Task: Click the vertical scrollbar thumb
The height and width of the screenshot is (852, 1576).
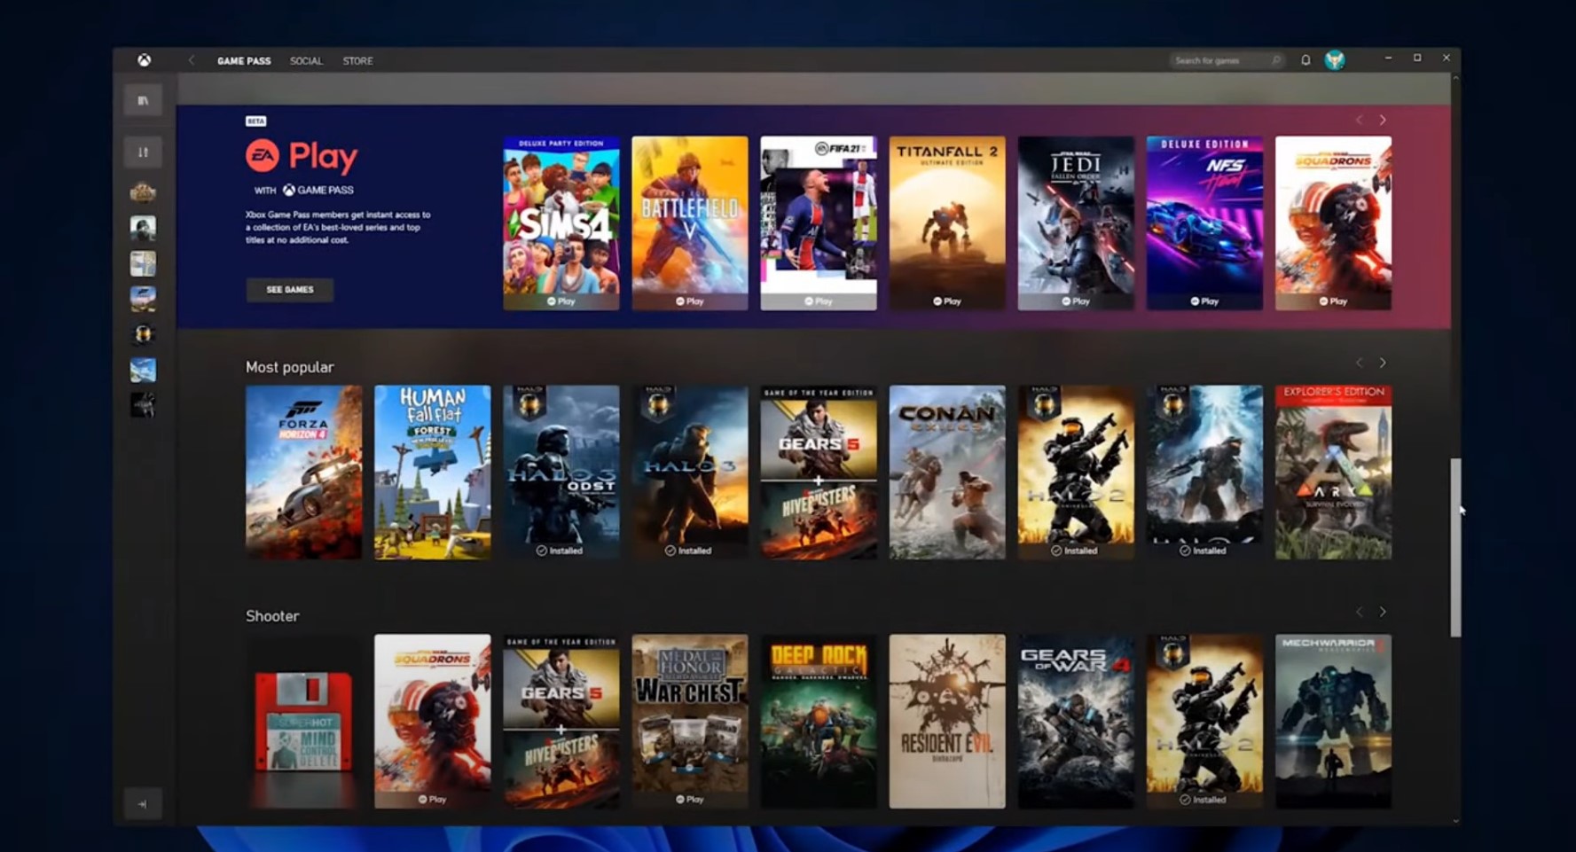Action: (1454, 546)
